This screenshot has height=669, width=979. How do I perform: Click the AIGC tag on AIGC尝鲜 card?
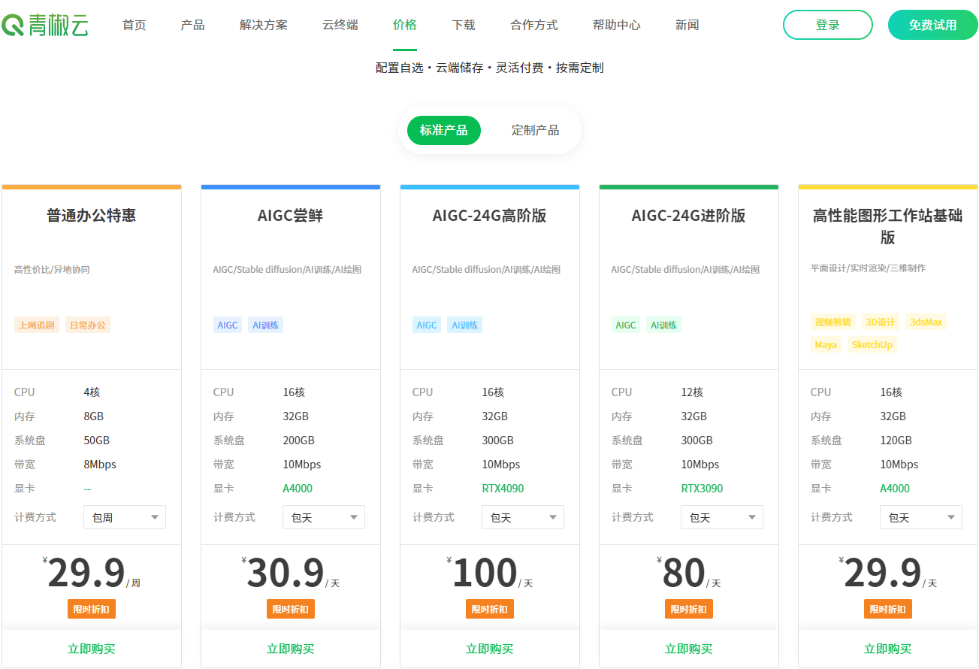click(x=228, y=325)
